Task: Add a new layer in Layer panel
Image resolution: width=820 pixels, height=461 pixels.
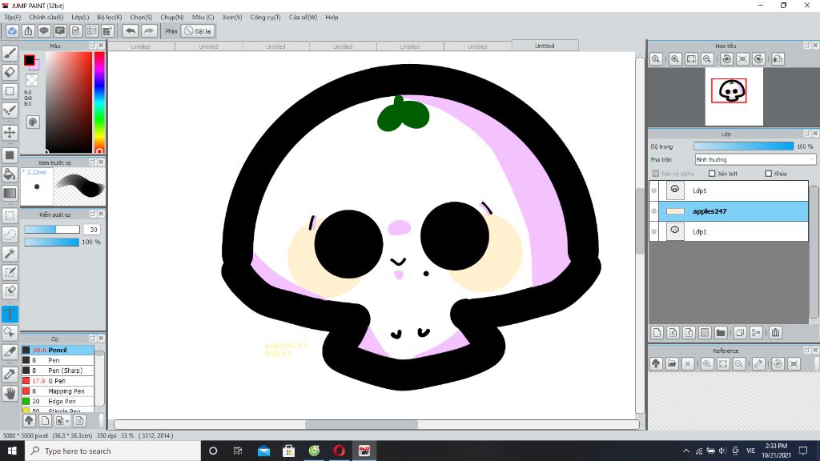Action: [x=657, y=332]
